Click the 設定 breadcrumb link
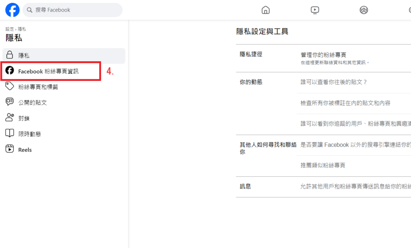 pyautogui.click(x=9, y=29)
